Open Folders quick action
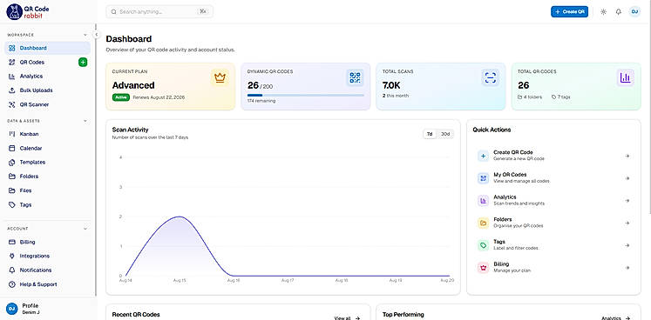Viewport: 651px width, 320px height. (x=554, y=223)
